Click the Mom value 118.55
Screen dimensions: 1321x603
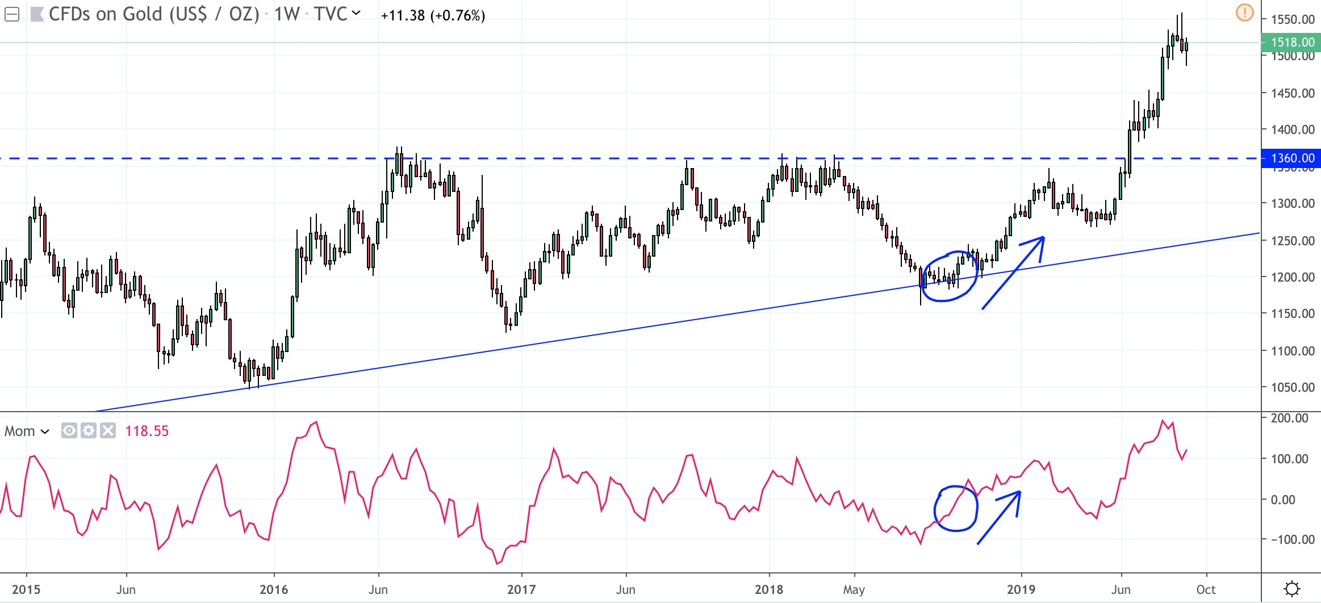147,431
